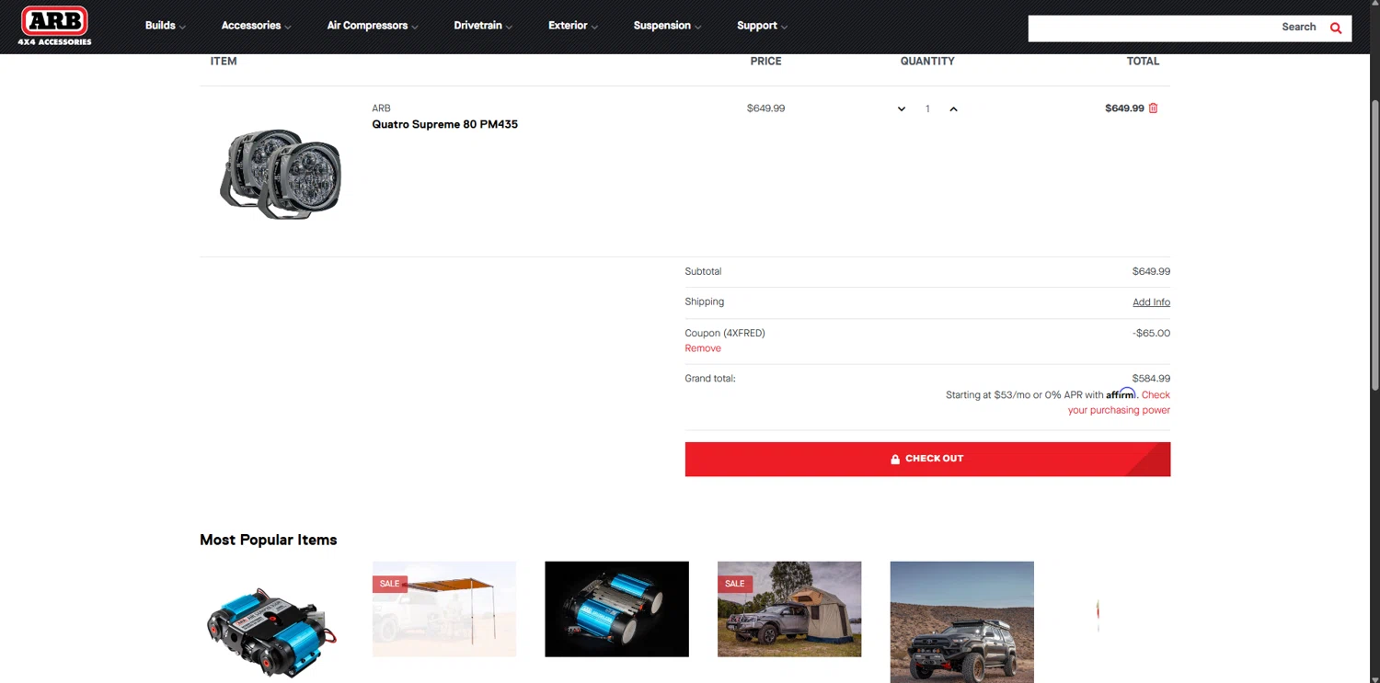The width and height of the screenshot is (1380, 683).
Task: Remove the 4XFRED coupon
Action: coord(703,348)
